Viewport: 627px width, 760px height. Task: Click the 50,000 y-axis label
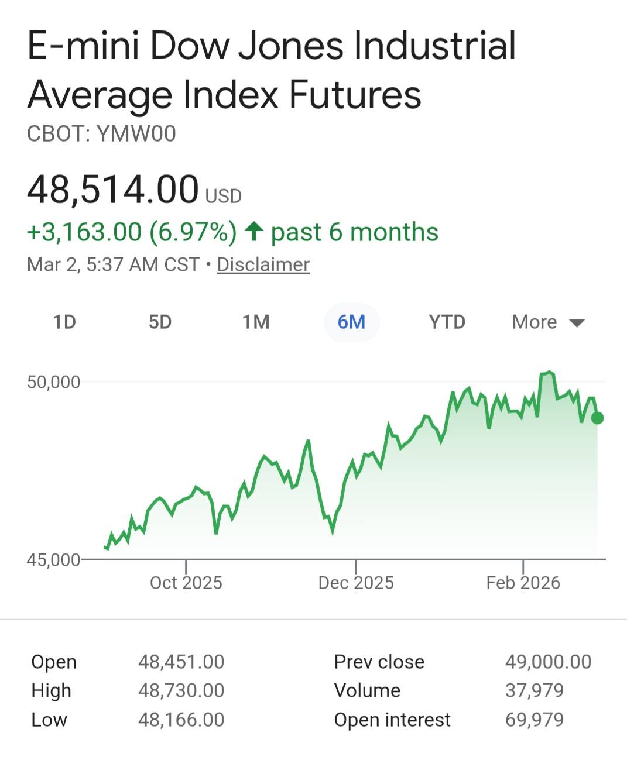click(x=53, y=383)
